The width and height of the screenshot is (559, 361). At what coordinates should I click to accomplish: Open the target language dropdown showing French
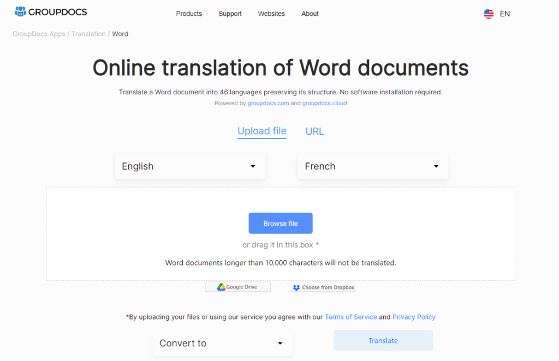tap(373, 166)
